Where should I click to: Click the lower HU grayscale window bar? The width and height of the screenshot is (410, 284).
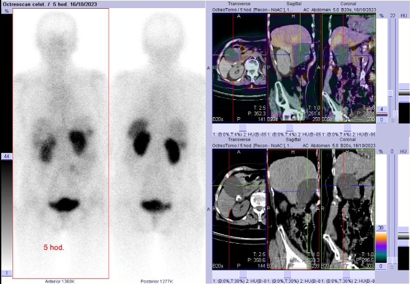404,236
